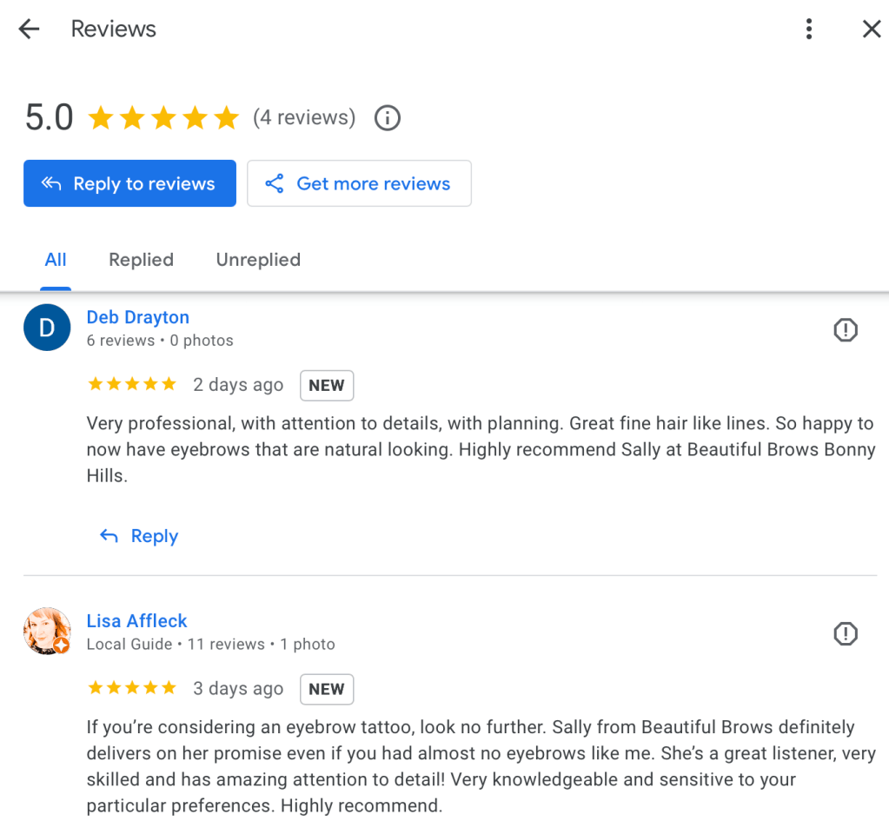Image resolution: width=889 pixels, height=821 pixels.
Task: Reply to Deb Drayton's review
Action: (139, 536)
